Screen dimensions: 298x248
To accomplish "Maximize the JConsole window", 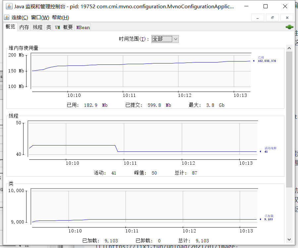I will (x=265, y=6).
